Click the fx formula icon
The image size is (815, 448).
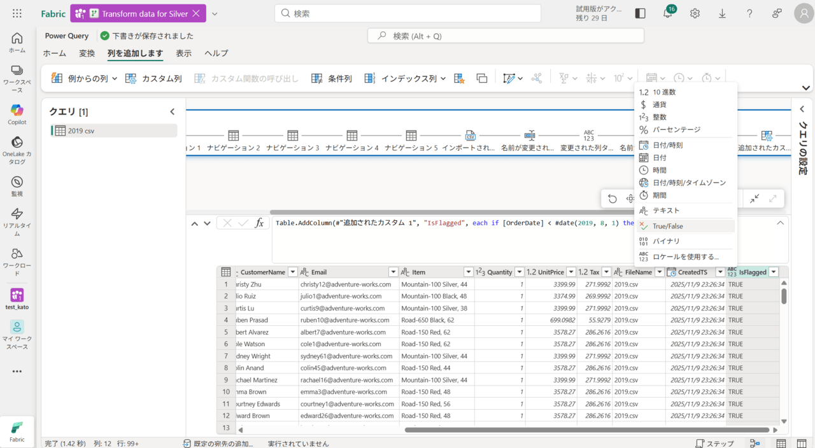click(x=259, y=223)
